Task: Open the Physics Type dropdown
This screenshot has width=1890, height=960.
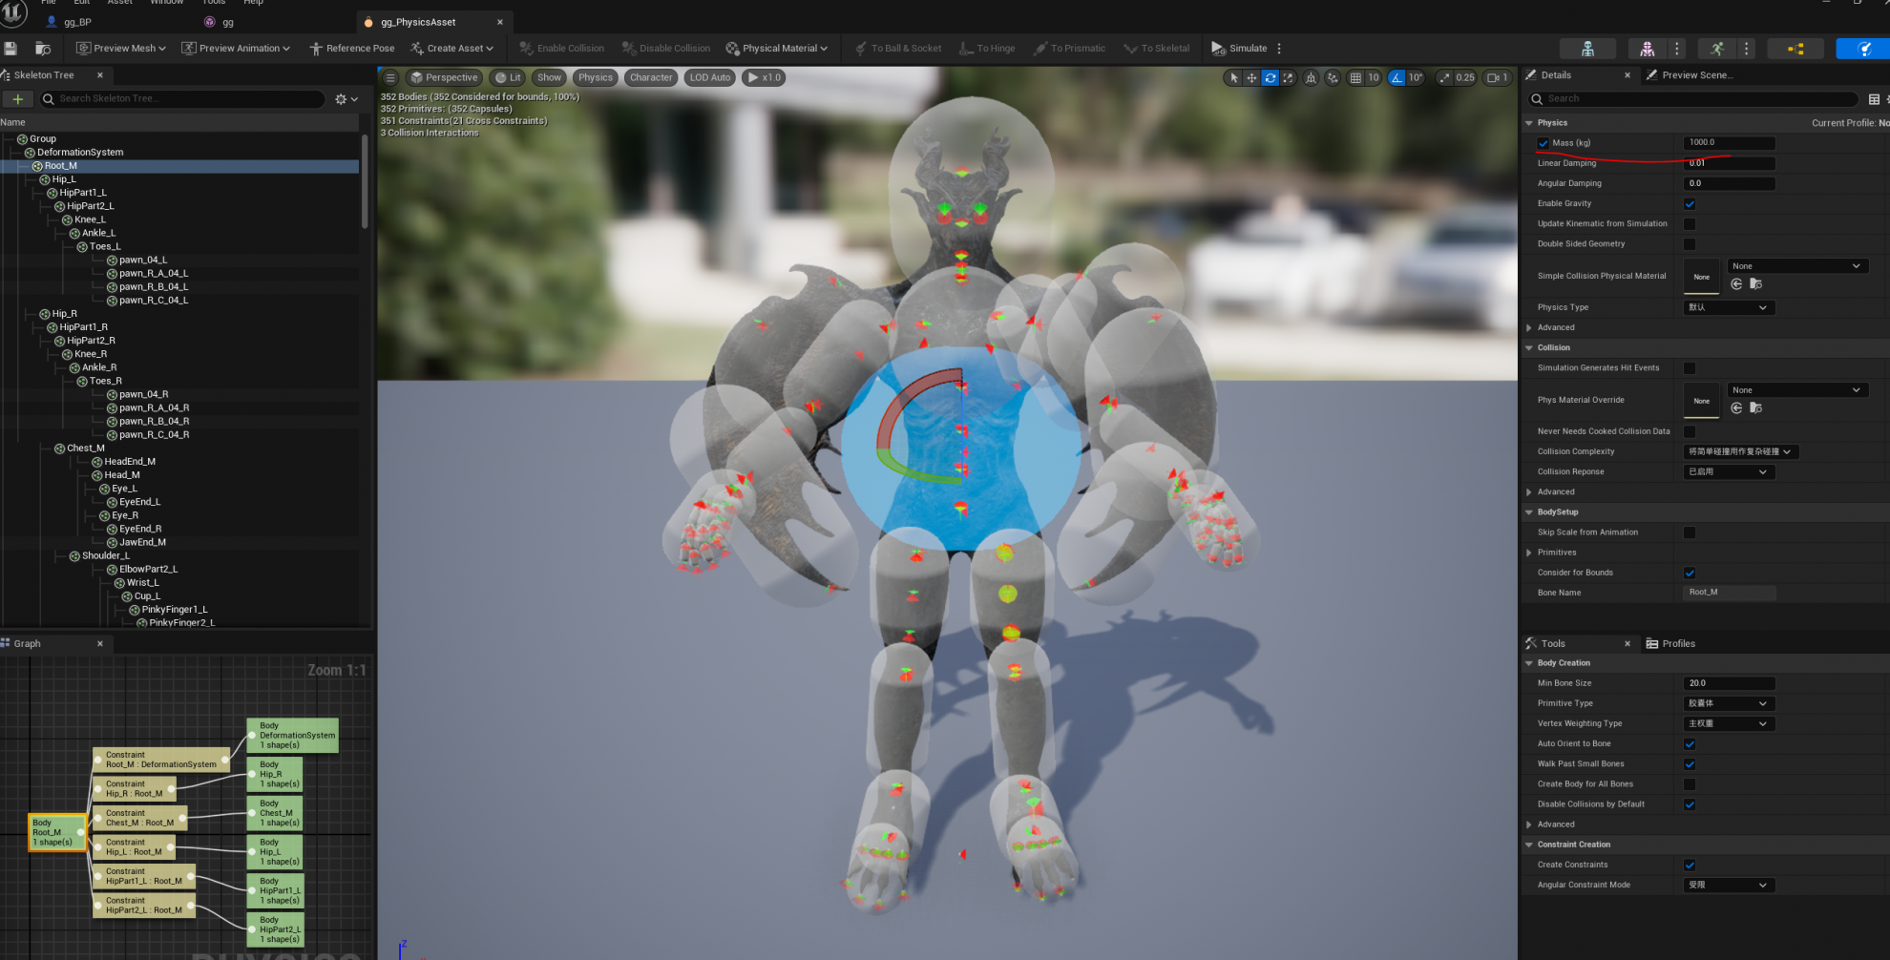Action: 1728,307
